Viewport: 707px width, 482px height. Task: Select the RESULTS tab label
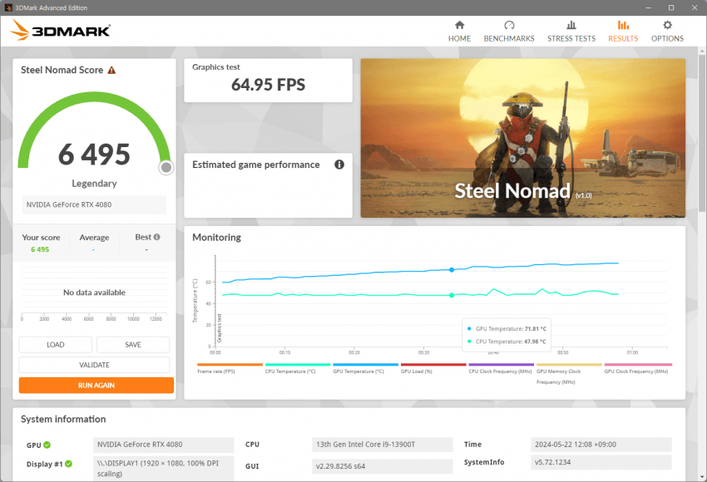pos(623,39)
